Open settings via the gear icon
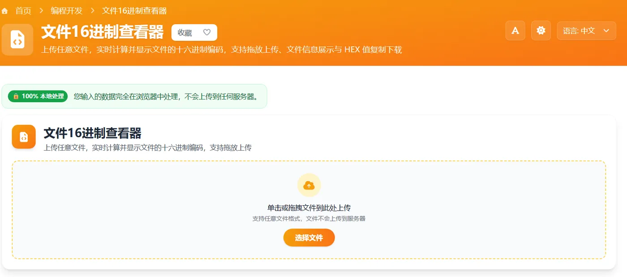 point(541,30)
